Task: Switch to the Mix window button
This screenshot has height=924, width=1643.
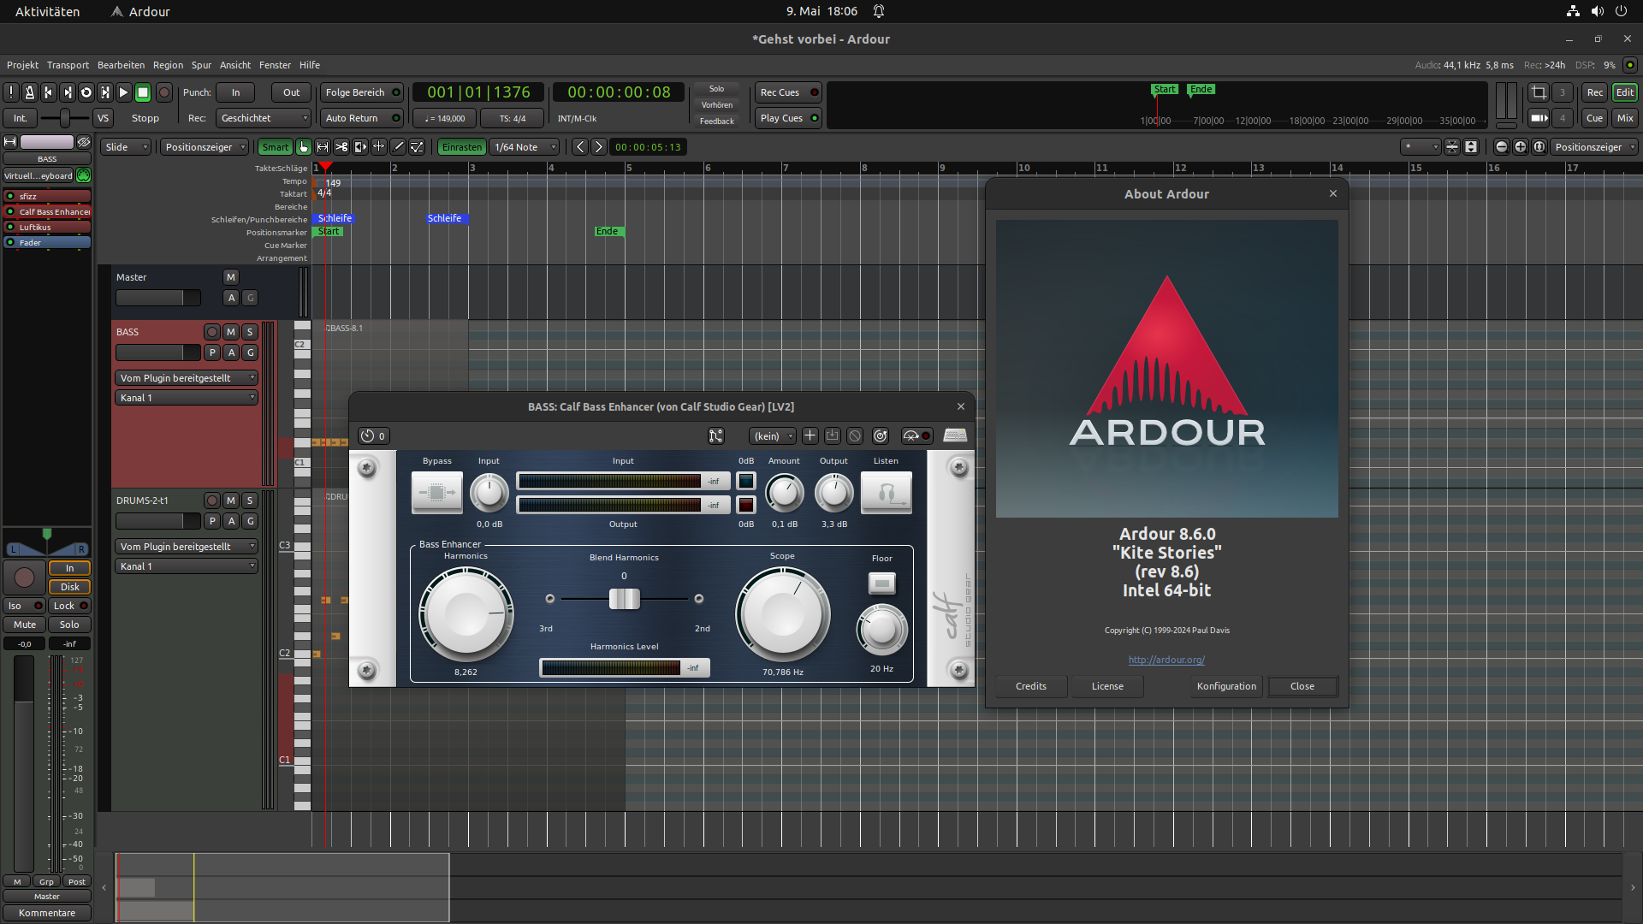Action: tap(1625, 118)
